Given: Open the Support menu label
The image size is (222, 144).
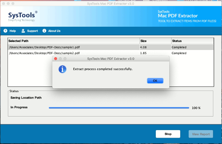Looking at the screenshot, I should [x=32, y=31].
